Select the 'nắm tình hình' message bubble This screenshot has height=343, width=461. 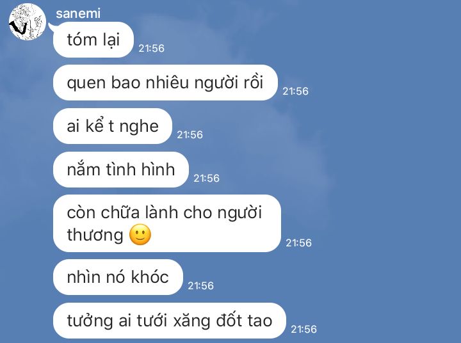click(x=121, y=170)
